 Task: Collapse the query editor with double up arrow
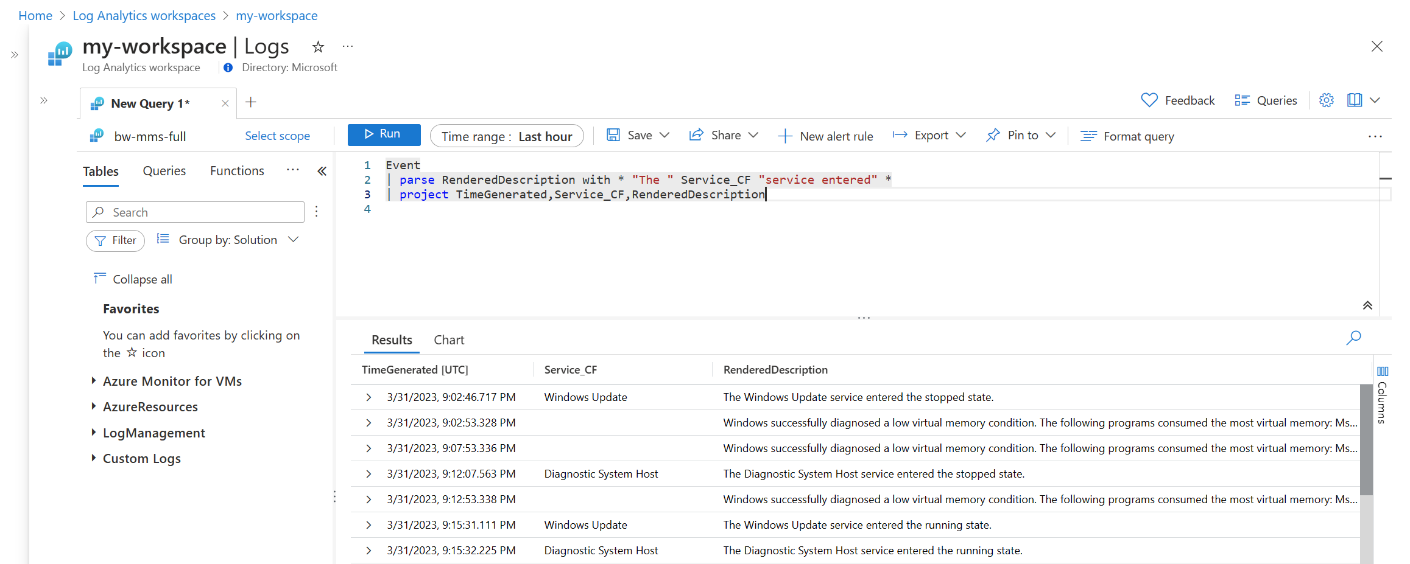pyautogui.click(x=1367, y=305)
